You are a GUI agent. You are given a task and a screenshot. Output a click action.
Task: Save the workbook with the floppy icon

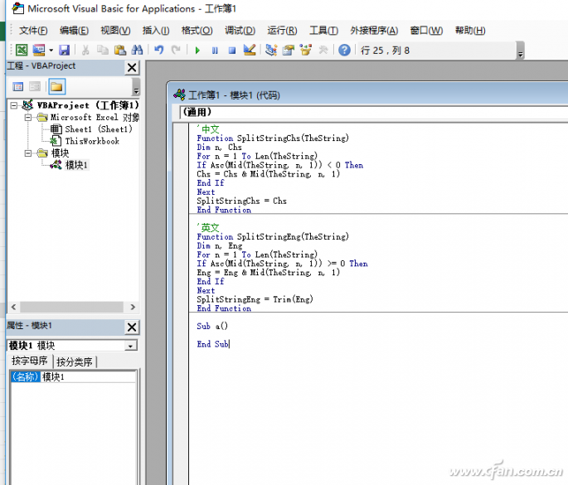(64, 50)
